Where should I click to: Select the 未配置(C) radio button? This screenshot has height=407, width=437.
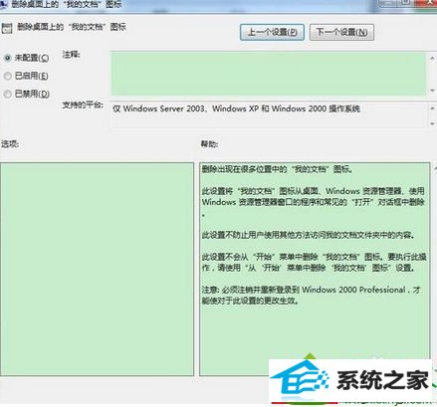coord(7,58)
